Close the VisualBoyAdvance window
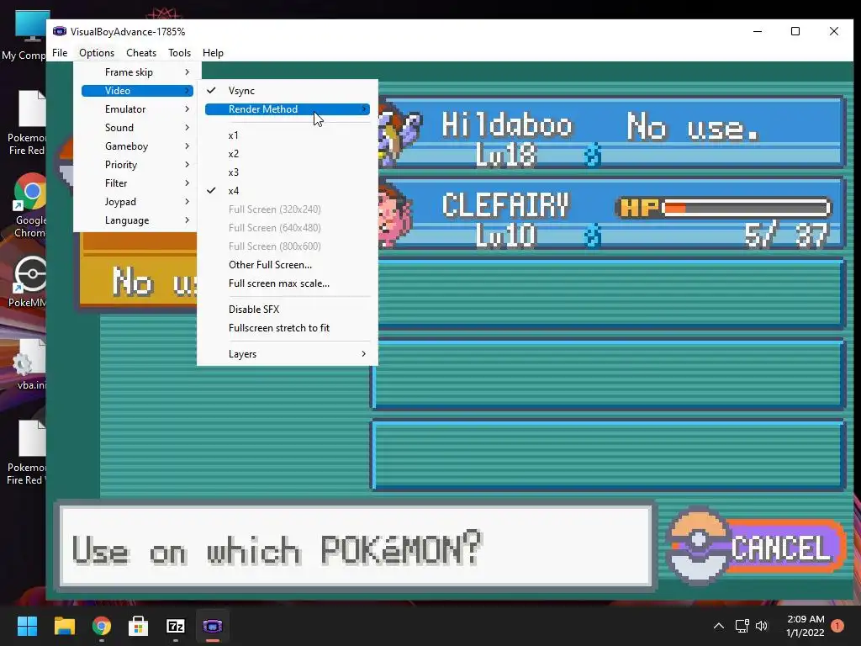 click(833, 31)
